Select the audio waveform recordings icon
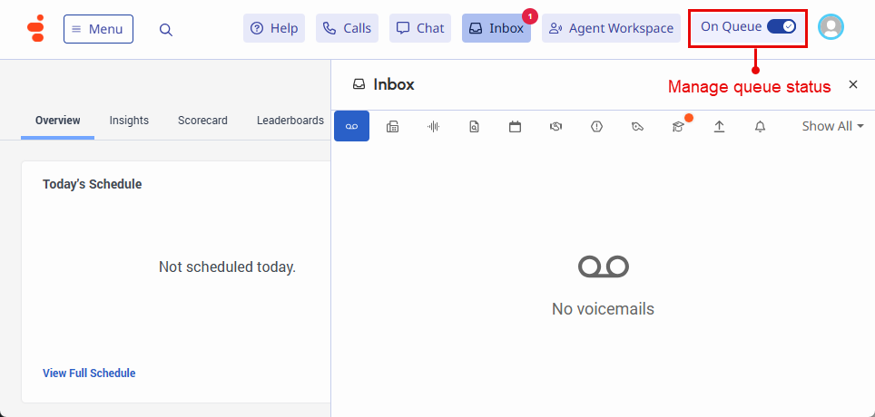The image size is (875, 417). tap(434, 127)
